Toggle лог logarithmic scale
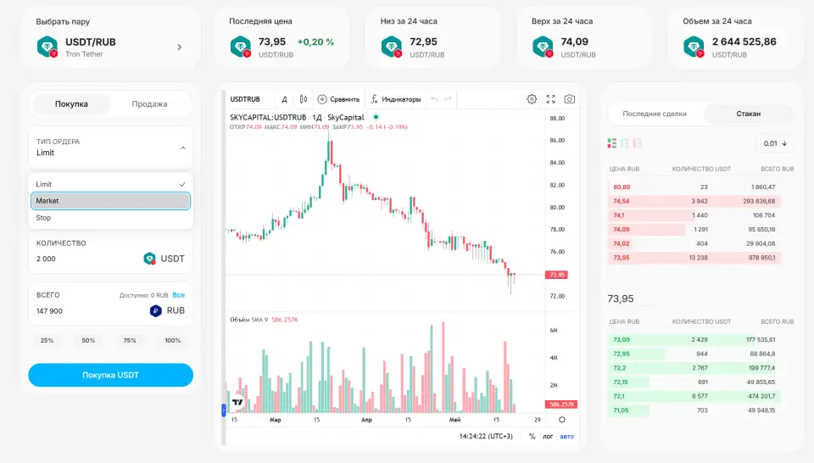This screenshot has height=463, width=814. point(548,437)
